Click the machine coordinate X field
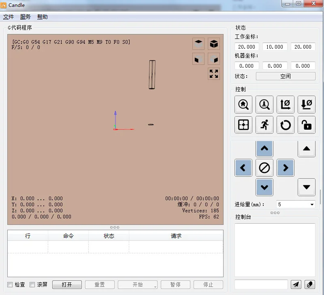The image size is (324, 295). [x=247, y=66]
